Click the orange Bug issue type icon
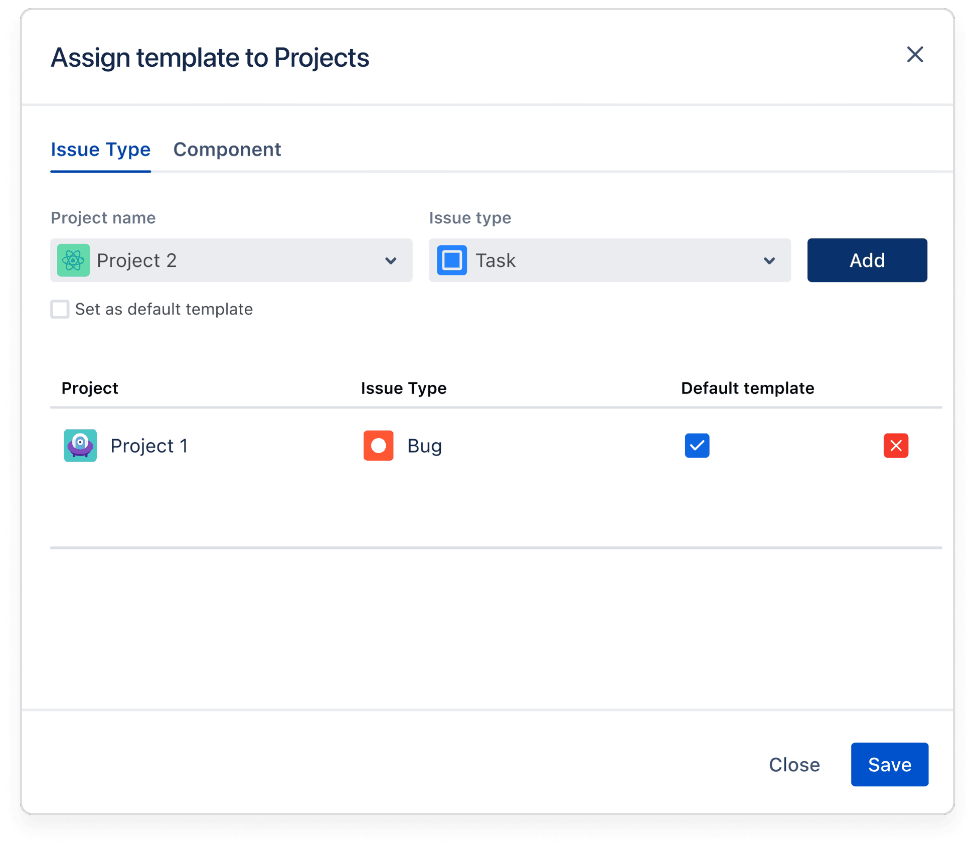Viewport: 975px width, 847px height. (378, 446)
